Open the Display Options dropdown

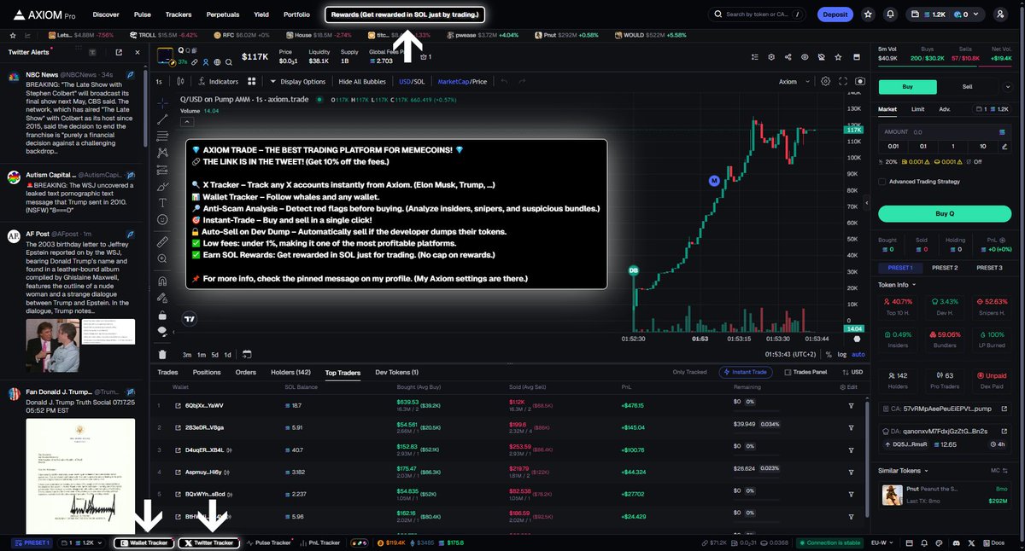click(x=298, y=82)
